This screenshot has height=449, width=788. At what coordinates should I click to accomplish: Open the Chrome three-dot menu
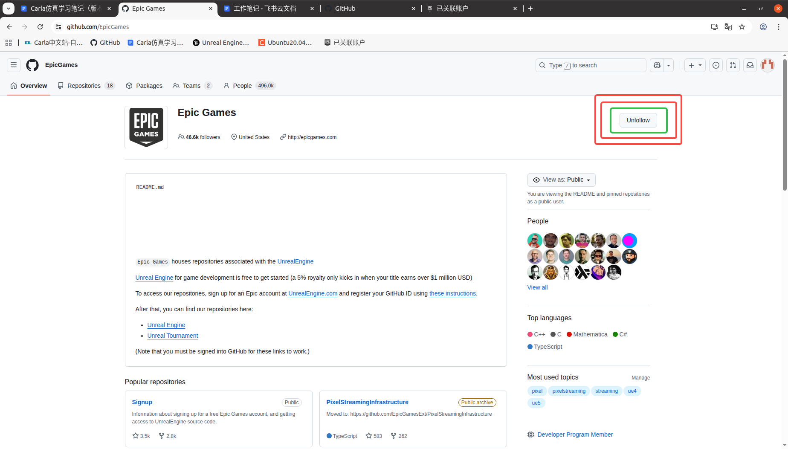point(779,27)
